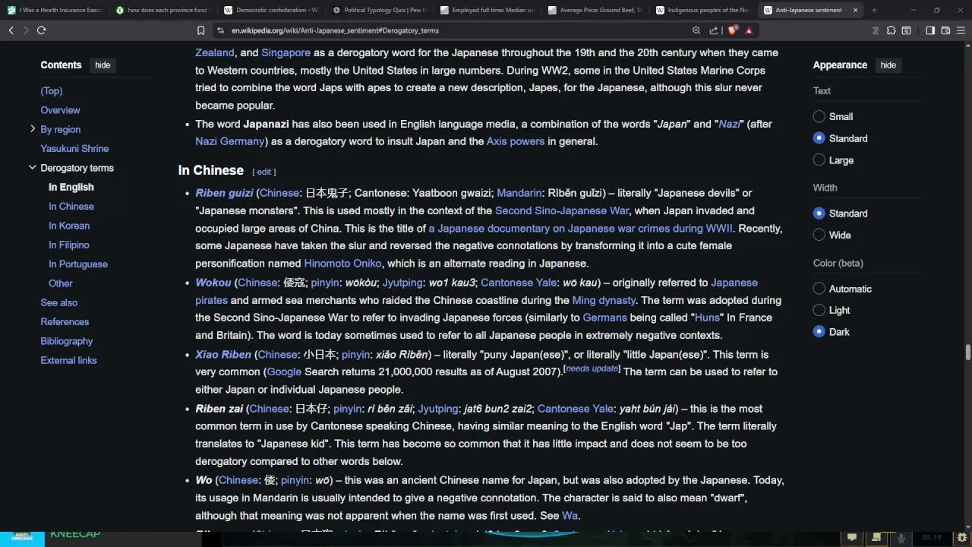This screenshot has width=972, height=547.
Task: Hide the Contents sidebar
Action: 103,65
